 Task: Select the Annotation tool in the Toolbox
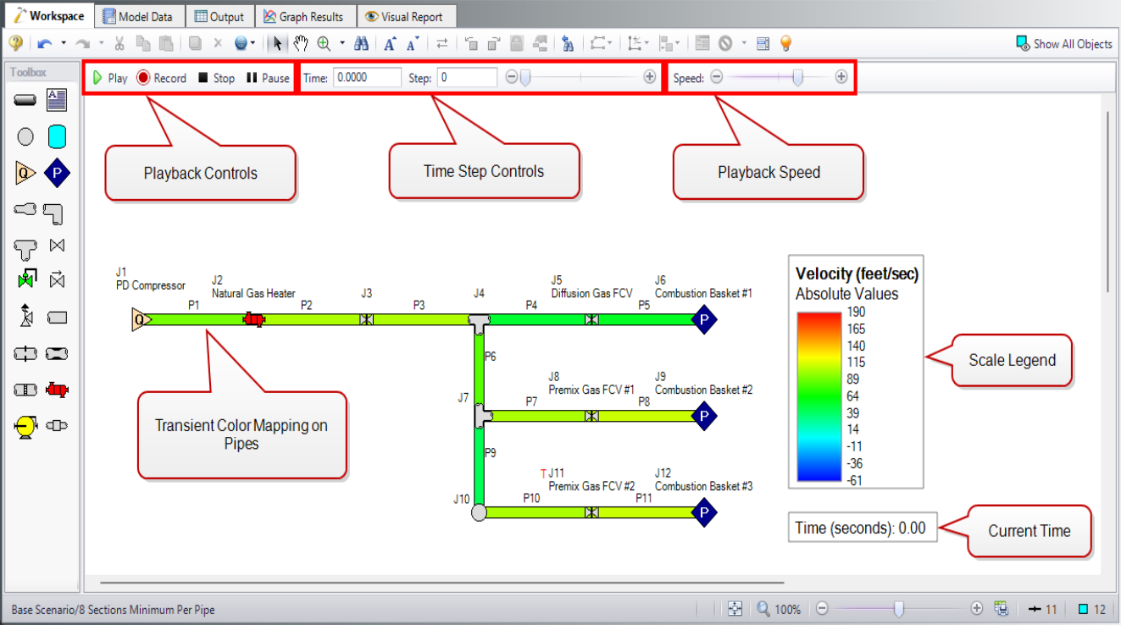tap(55, 100)
